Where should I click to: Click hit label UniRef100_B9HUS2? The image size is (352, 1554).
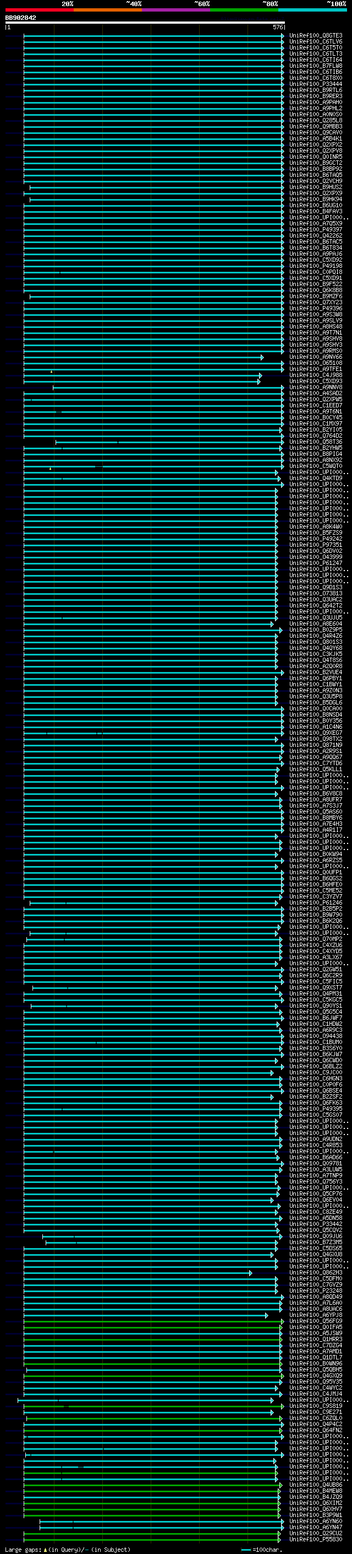[x=315, y=187]
